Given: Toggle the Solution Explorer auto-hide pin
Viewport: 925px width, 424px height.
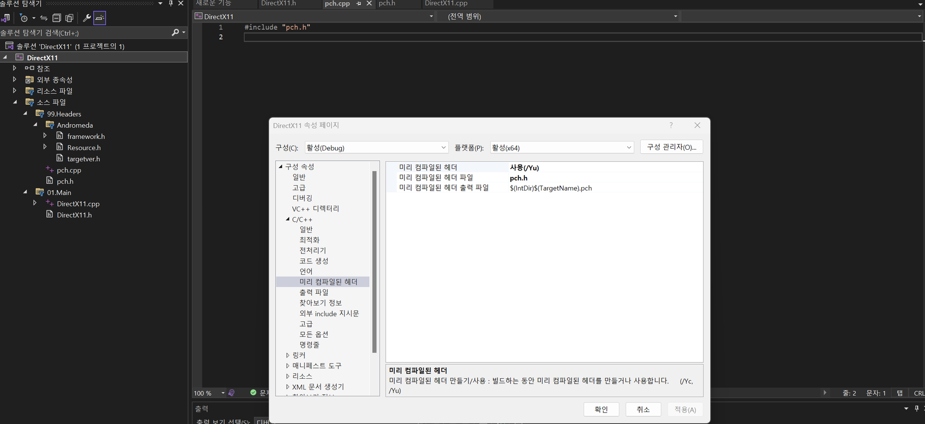Looking at the screenshot, I should pyautogui.click(x=171, y=3).
